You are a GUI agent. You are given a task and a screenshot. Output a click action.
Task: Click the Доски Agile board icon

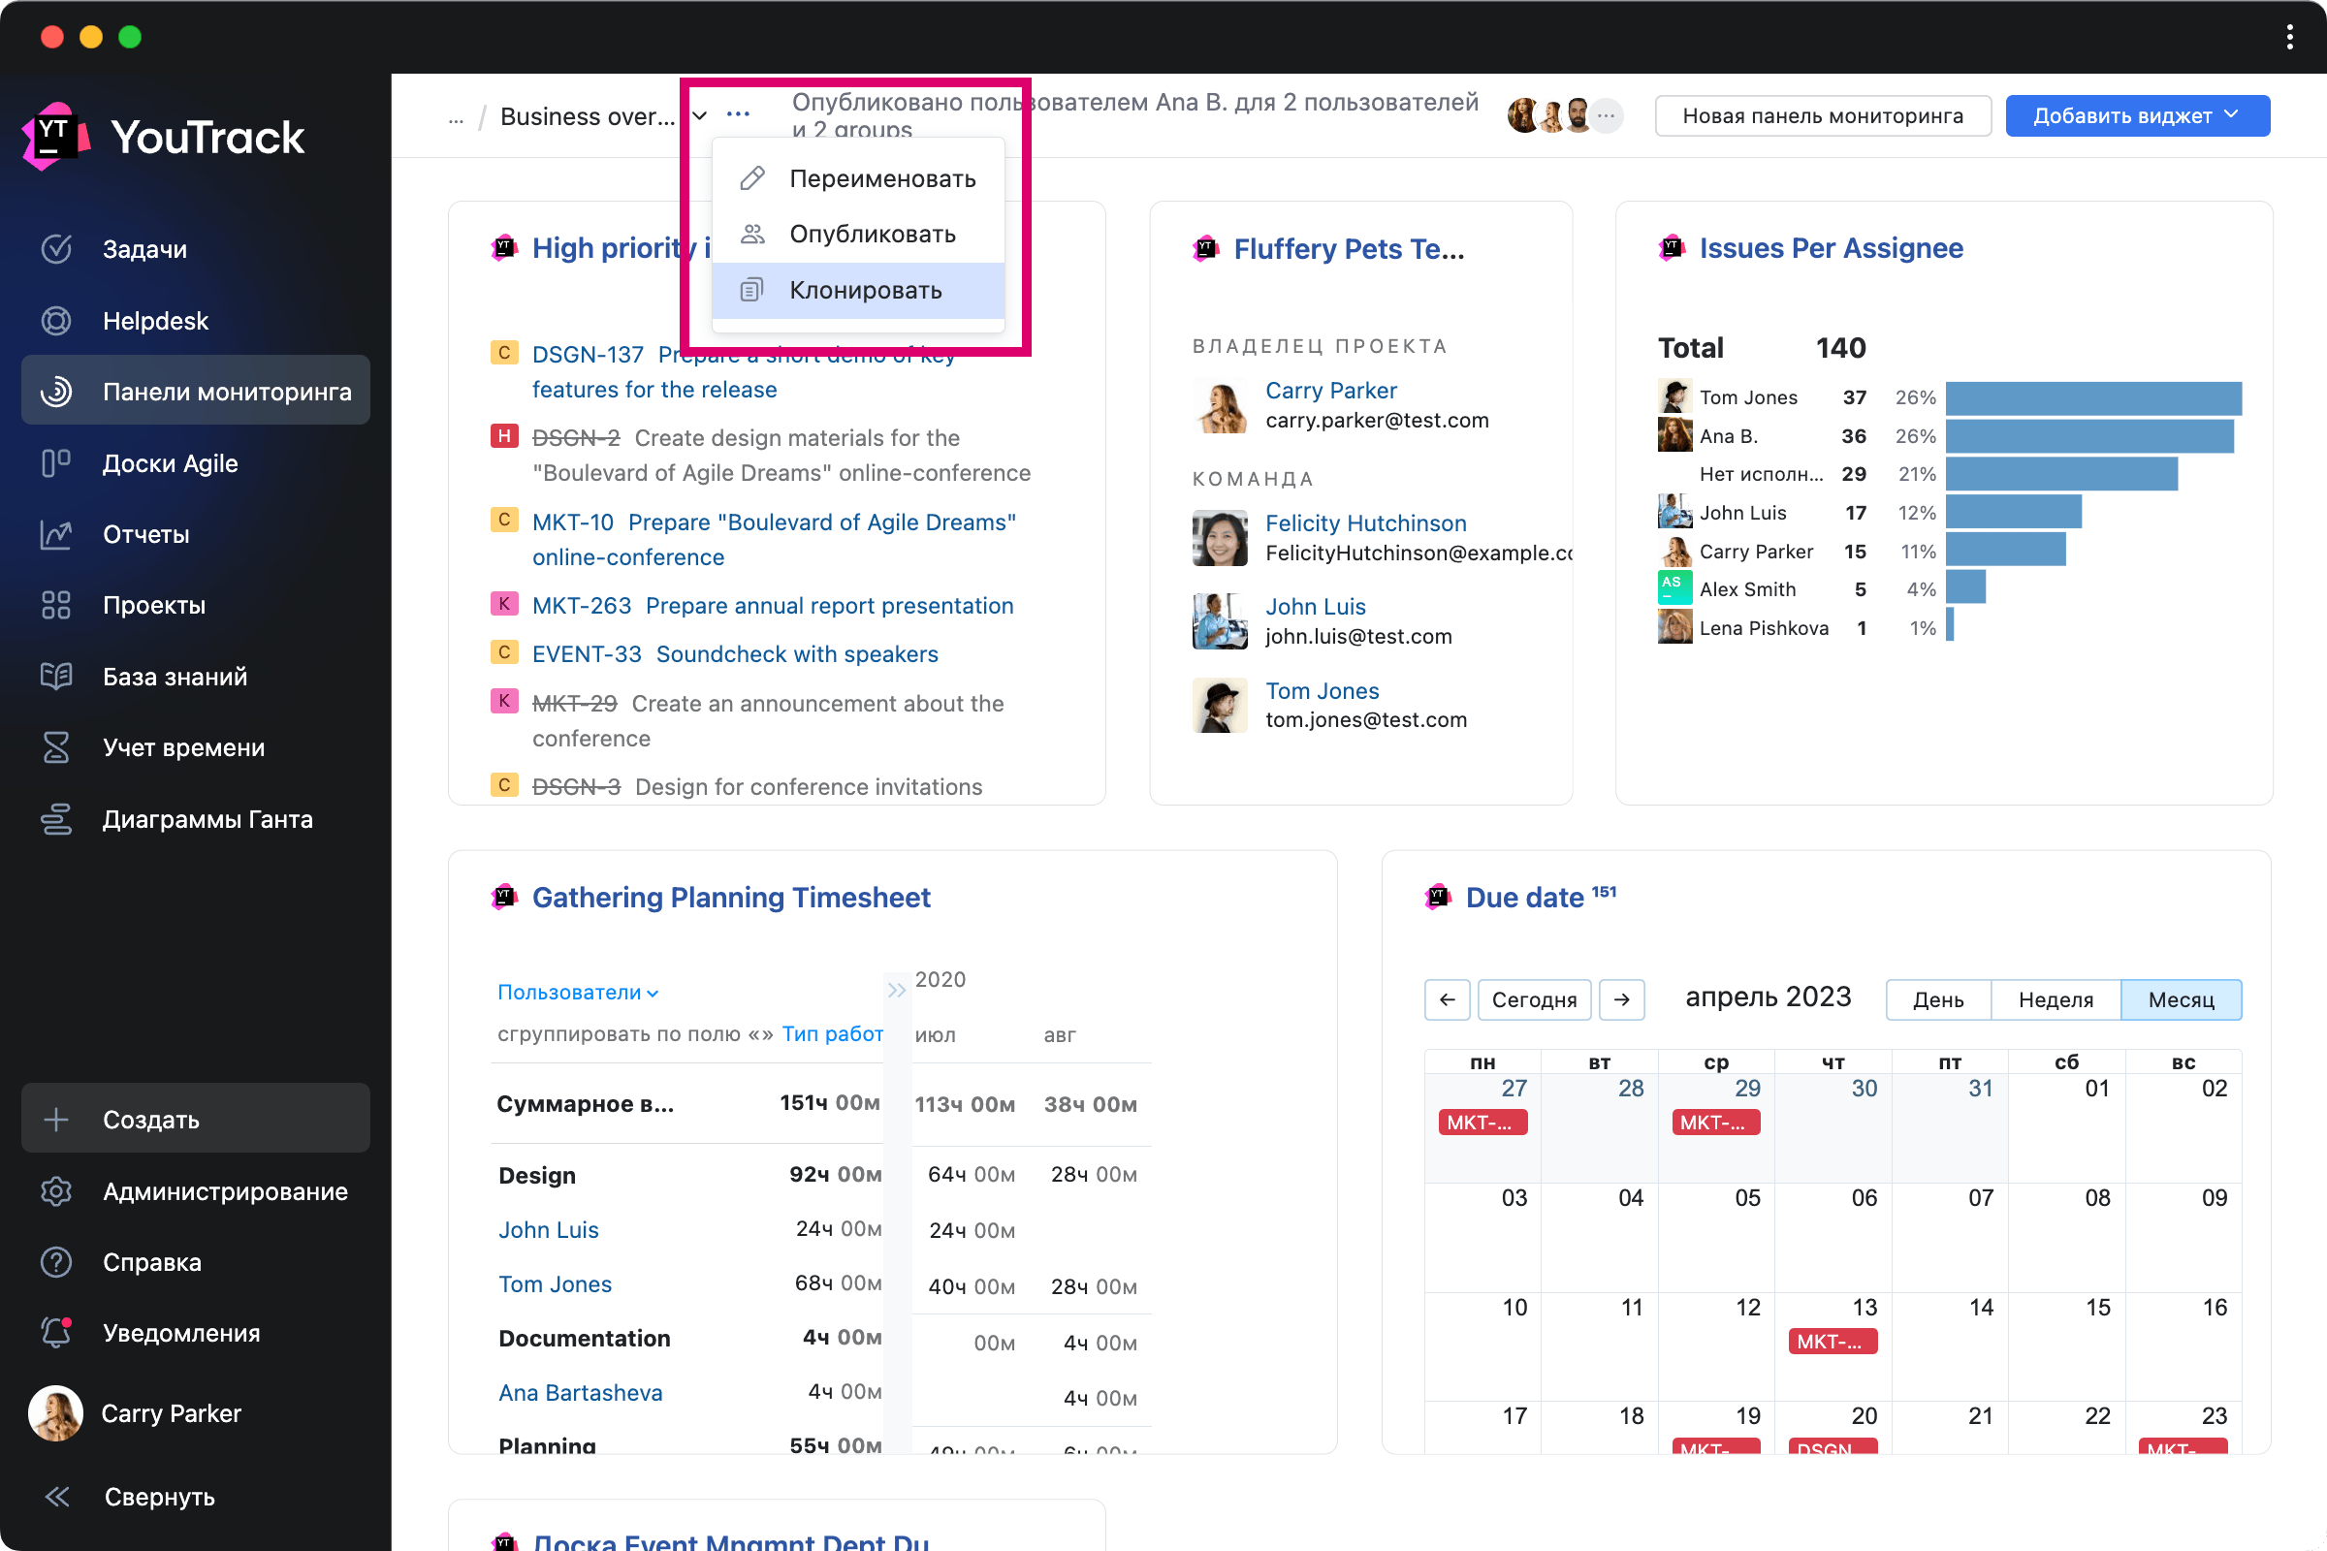56,463
